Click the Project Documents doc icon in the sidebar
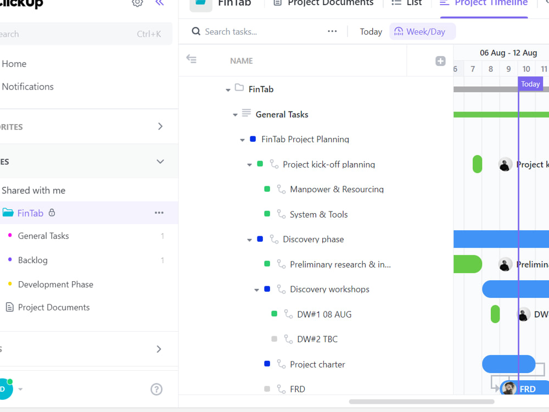The width and height of the screenshot is (549, 412). click(10, 307)
